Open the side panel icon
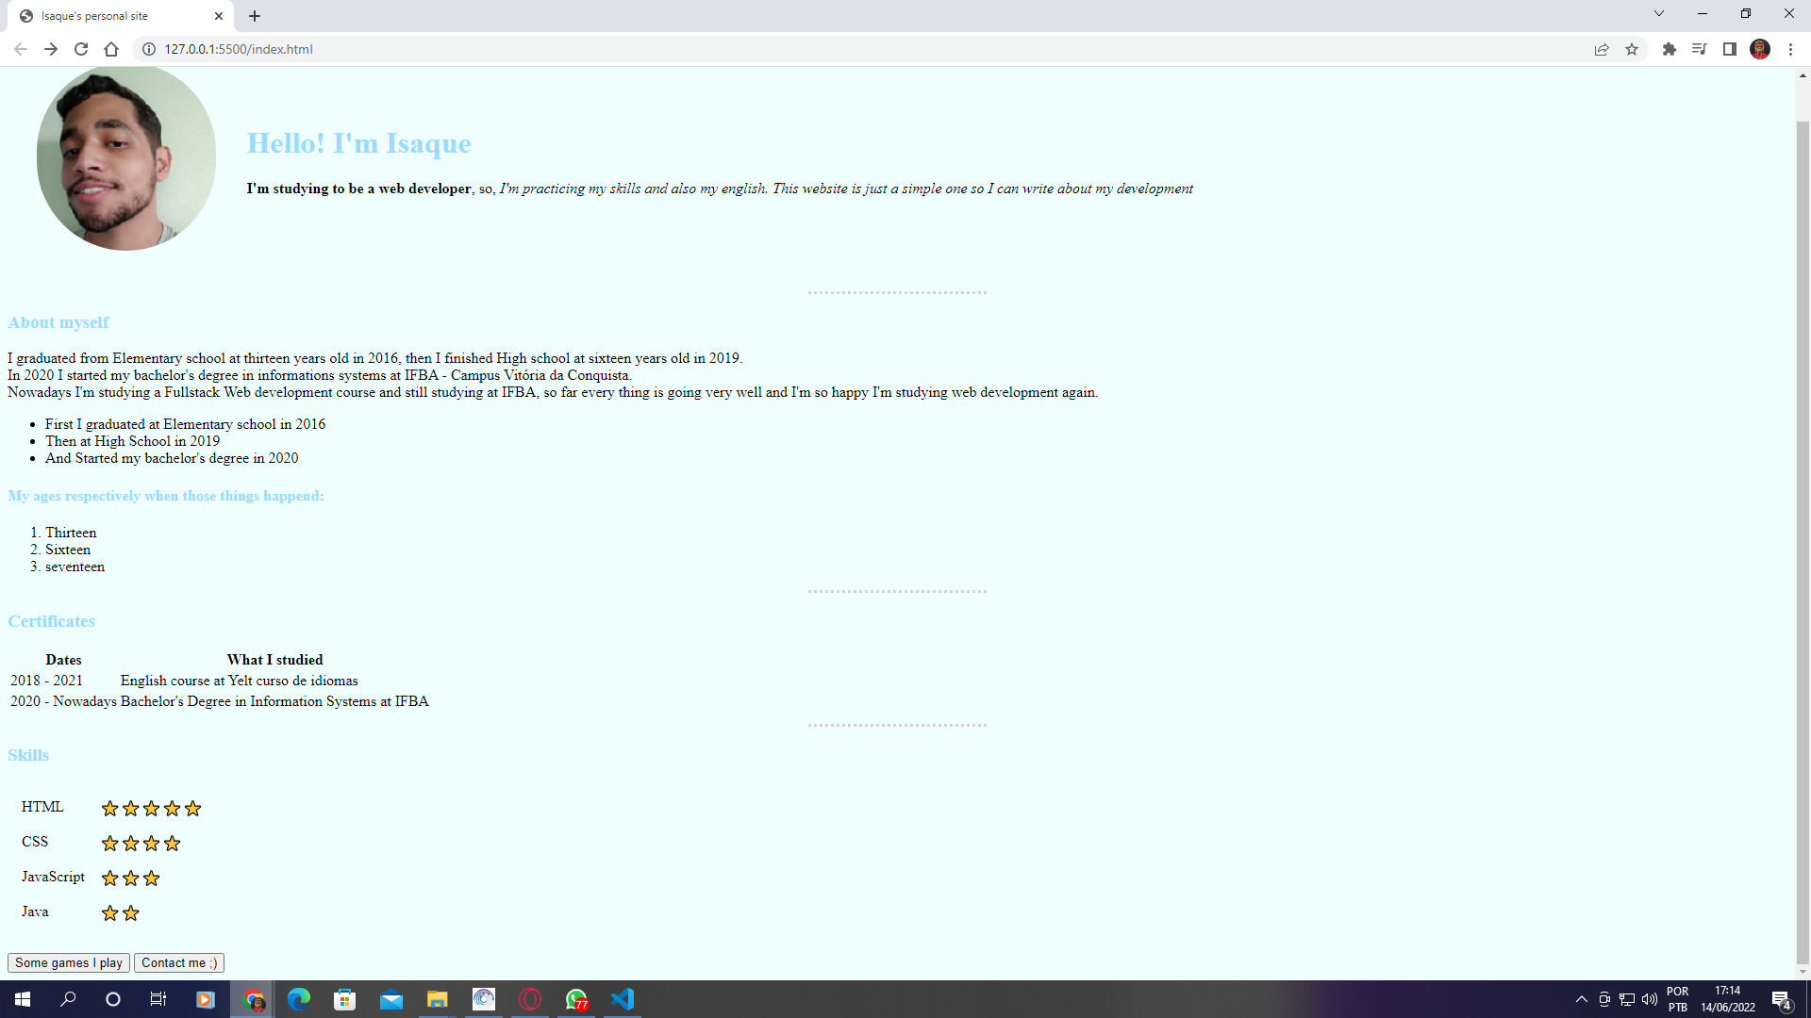The height and width of the screenshot is (1018, 1811). (1729, 49)
